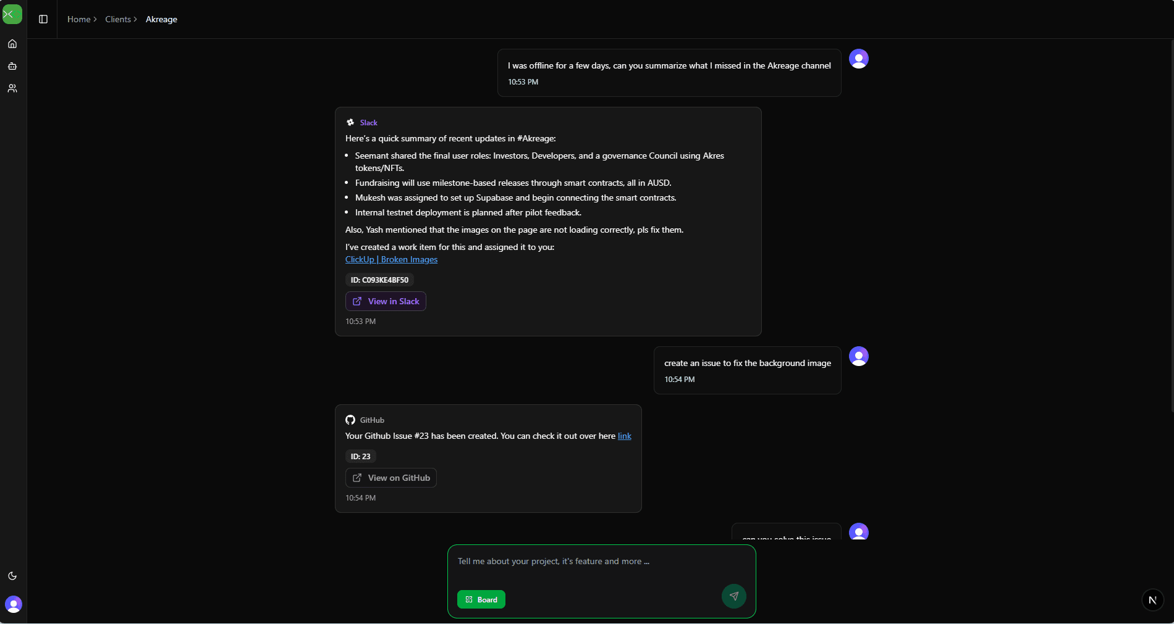Screen dimensions: 1174x624
Task: Open the user profile avatar in sidebar
Action: click(x=14, y=604)
